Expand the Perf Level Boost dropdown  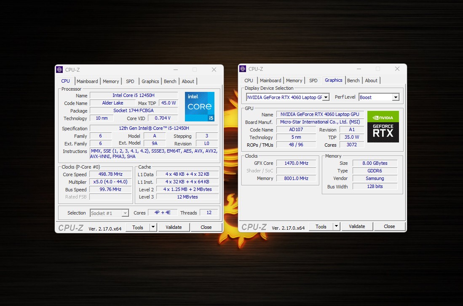pos(395,97)
